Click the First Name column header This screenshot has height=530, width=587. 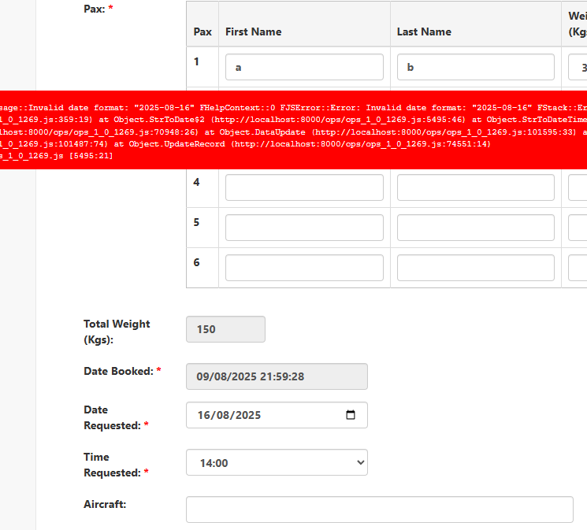click(254, 32)
